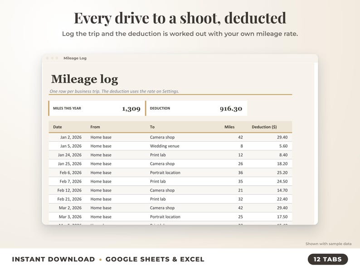Click Portrait location in the Mar 3 row
Screen dimensions: 360x270
tap(165, 217)
